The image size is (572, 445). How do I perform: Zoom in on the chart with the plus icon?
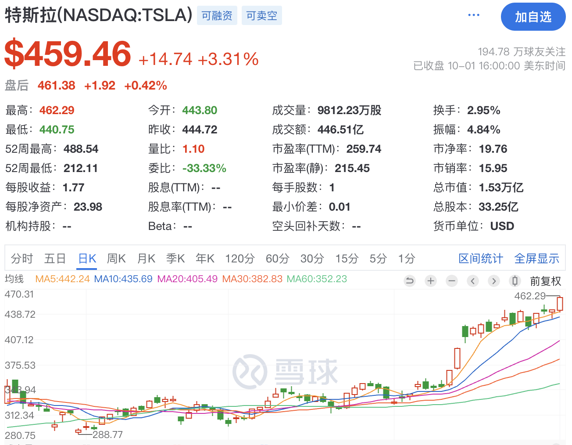(x=430, y=281)
